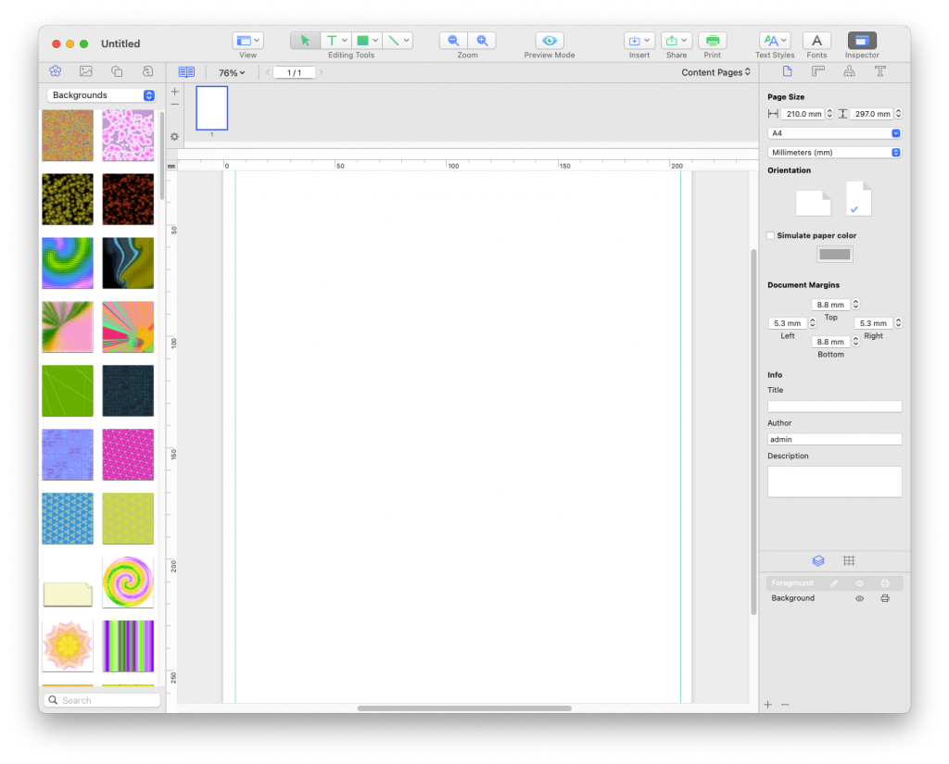Toggle Foreground layer visibility eye

click(859, 583)
